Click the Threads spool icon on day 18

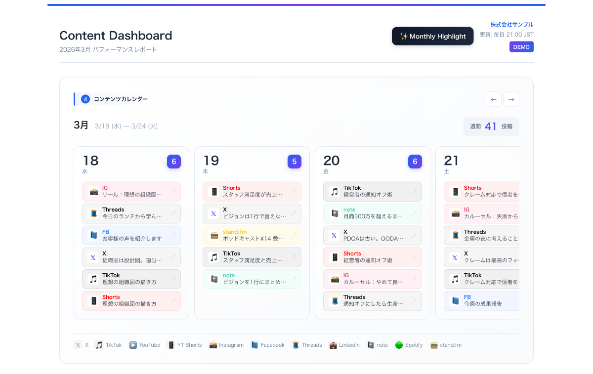coord(93,213)
